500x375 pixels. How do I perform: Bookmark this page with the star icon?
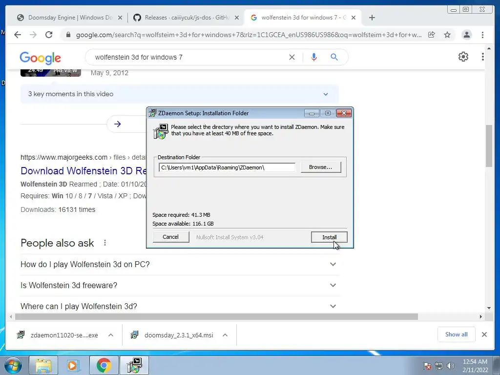pos(447,35)
